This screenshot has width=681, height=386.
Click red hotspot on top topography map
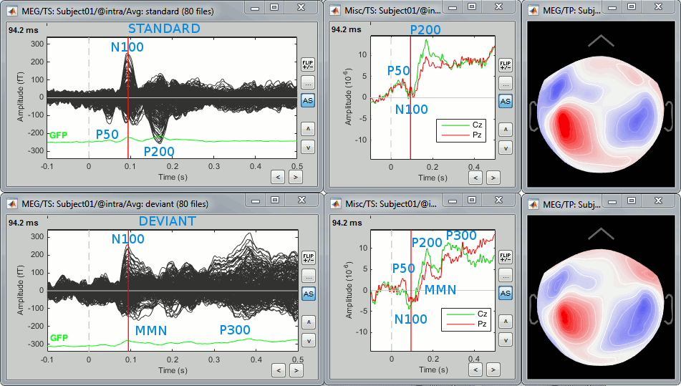[x=564, y=126]
